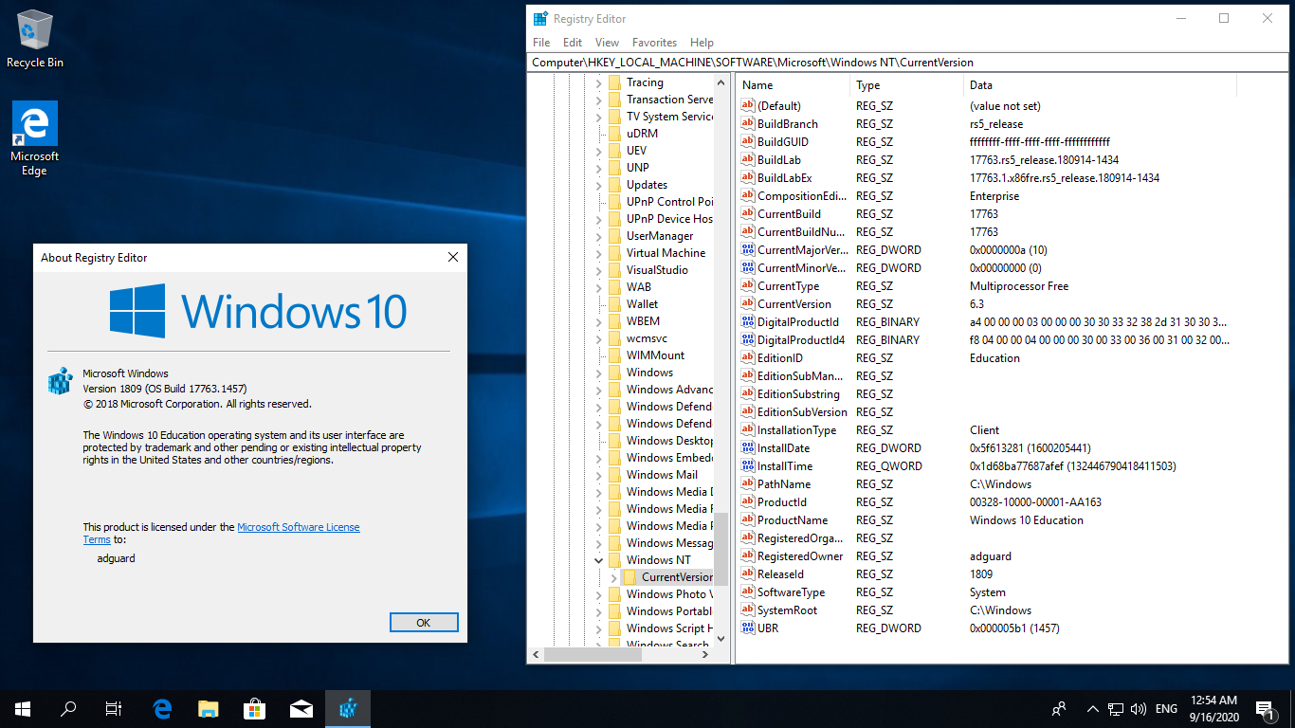1295x728 pixels.
Task: Expand the Tracing key
Action: pyautogui.click(x=598, y=82)
